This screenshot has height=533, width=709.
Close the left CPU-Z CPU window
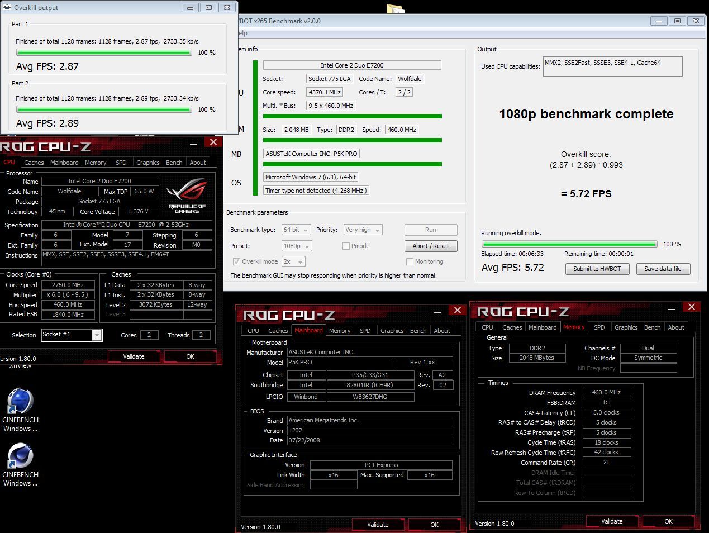tap(213, 142)
